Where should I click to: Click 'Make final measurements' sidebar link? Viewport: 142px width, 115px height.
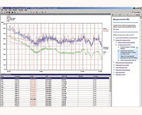[x=123, y=70]
